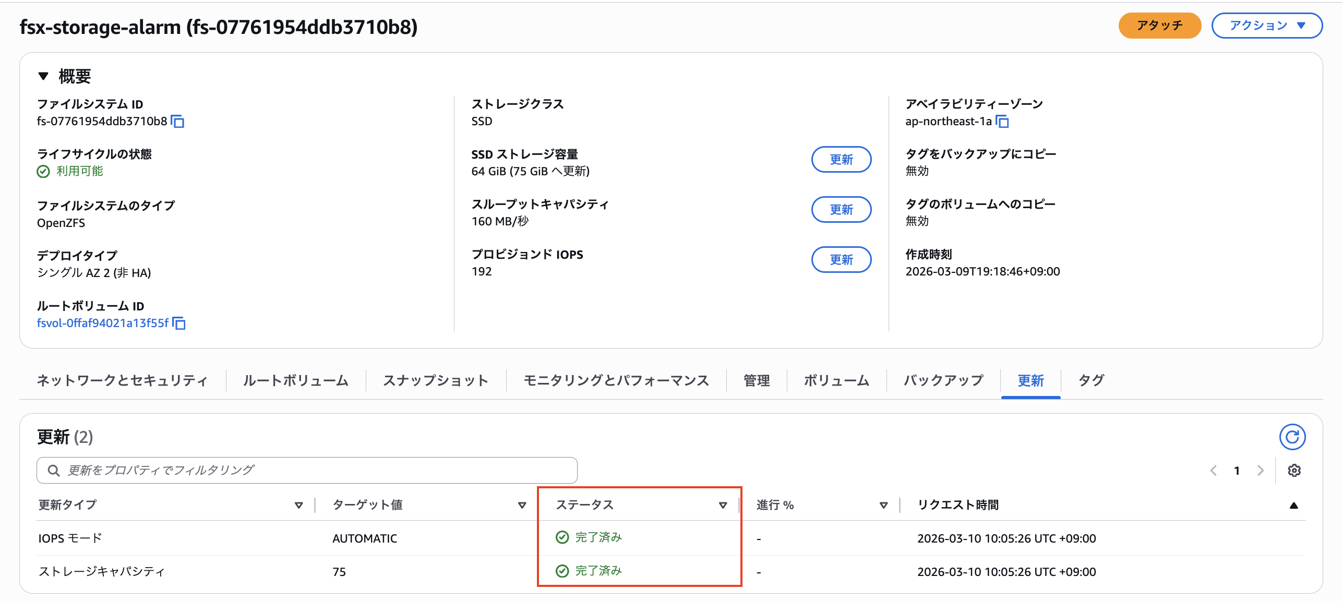
Task: Open the アクション dropdown menu
Action: 1266,26
